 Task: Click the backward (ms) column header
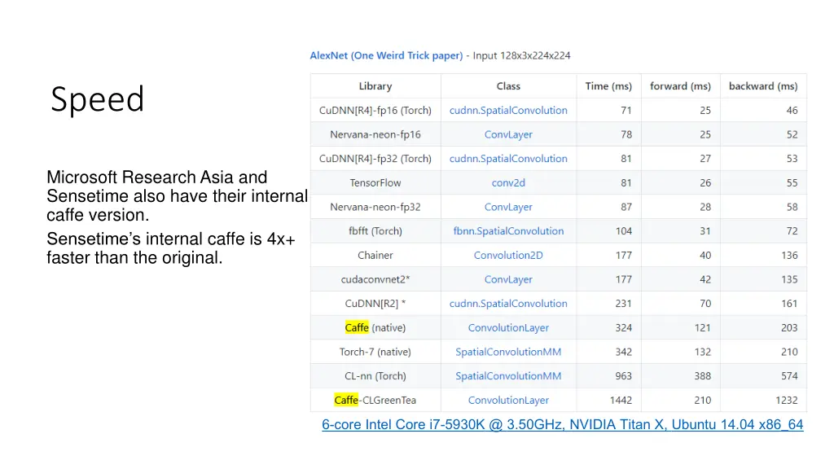click(x=762, y=86)
